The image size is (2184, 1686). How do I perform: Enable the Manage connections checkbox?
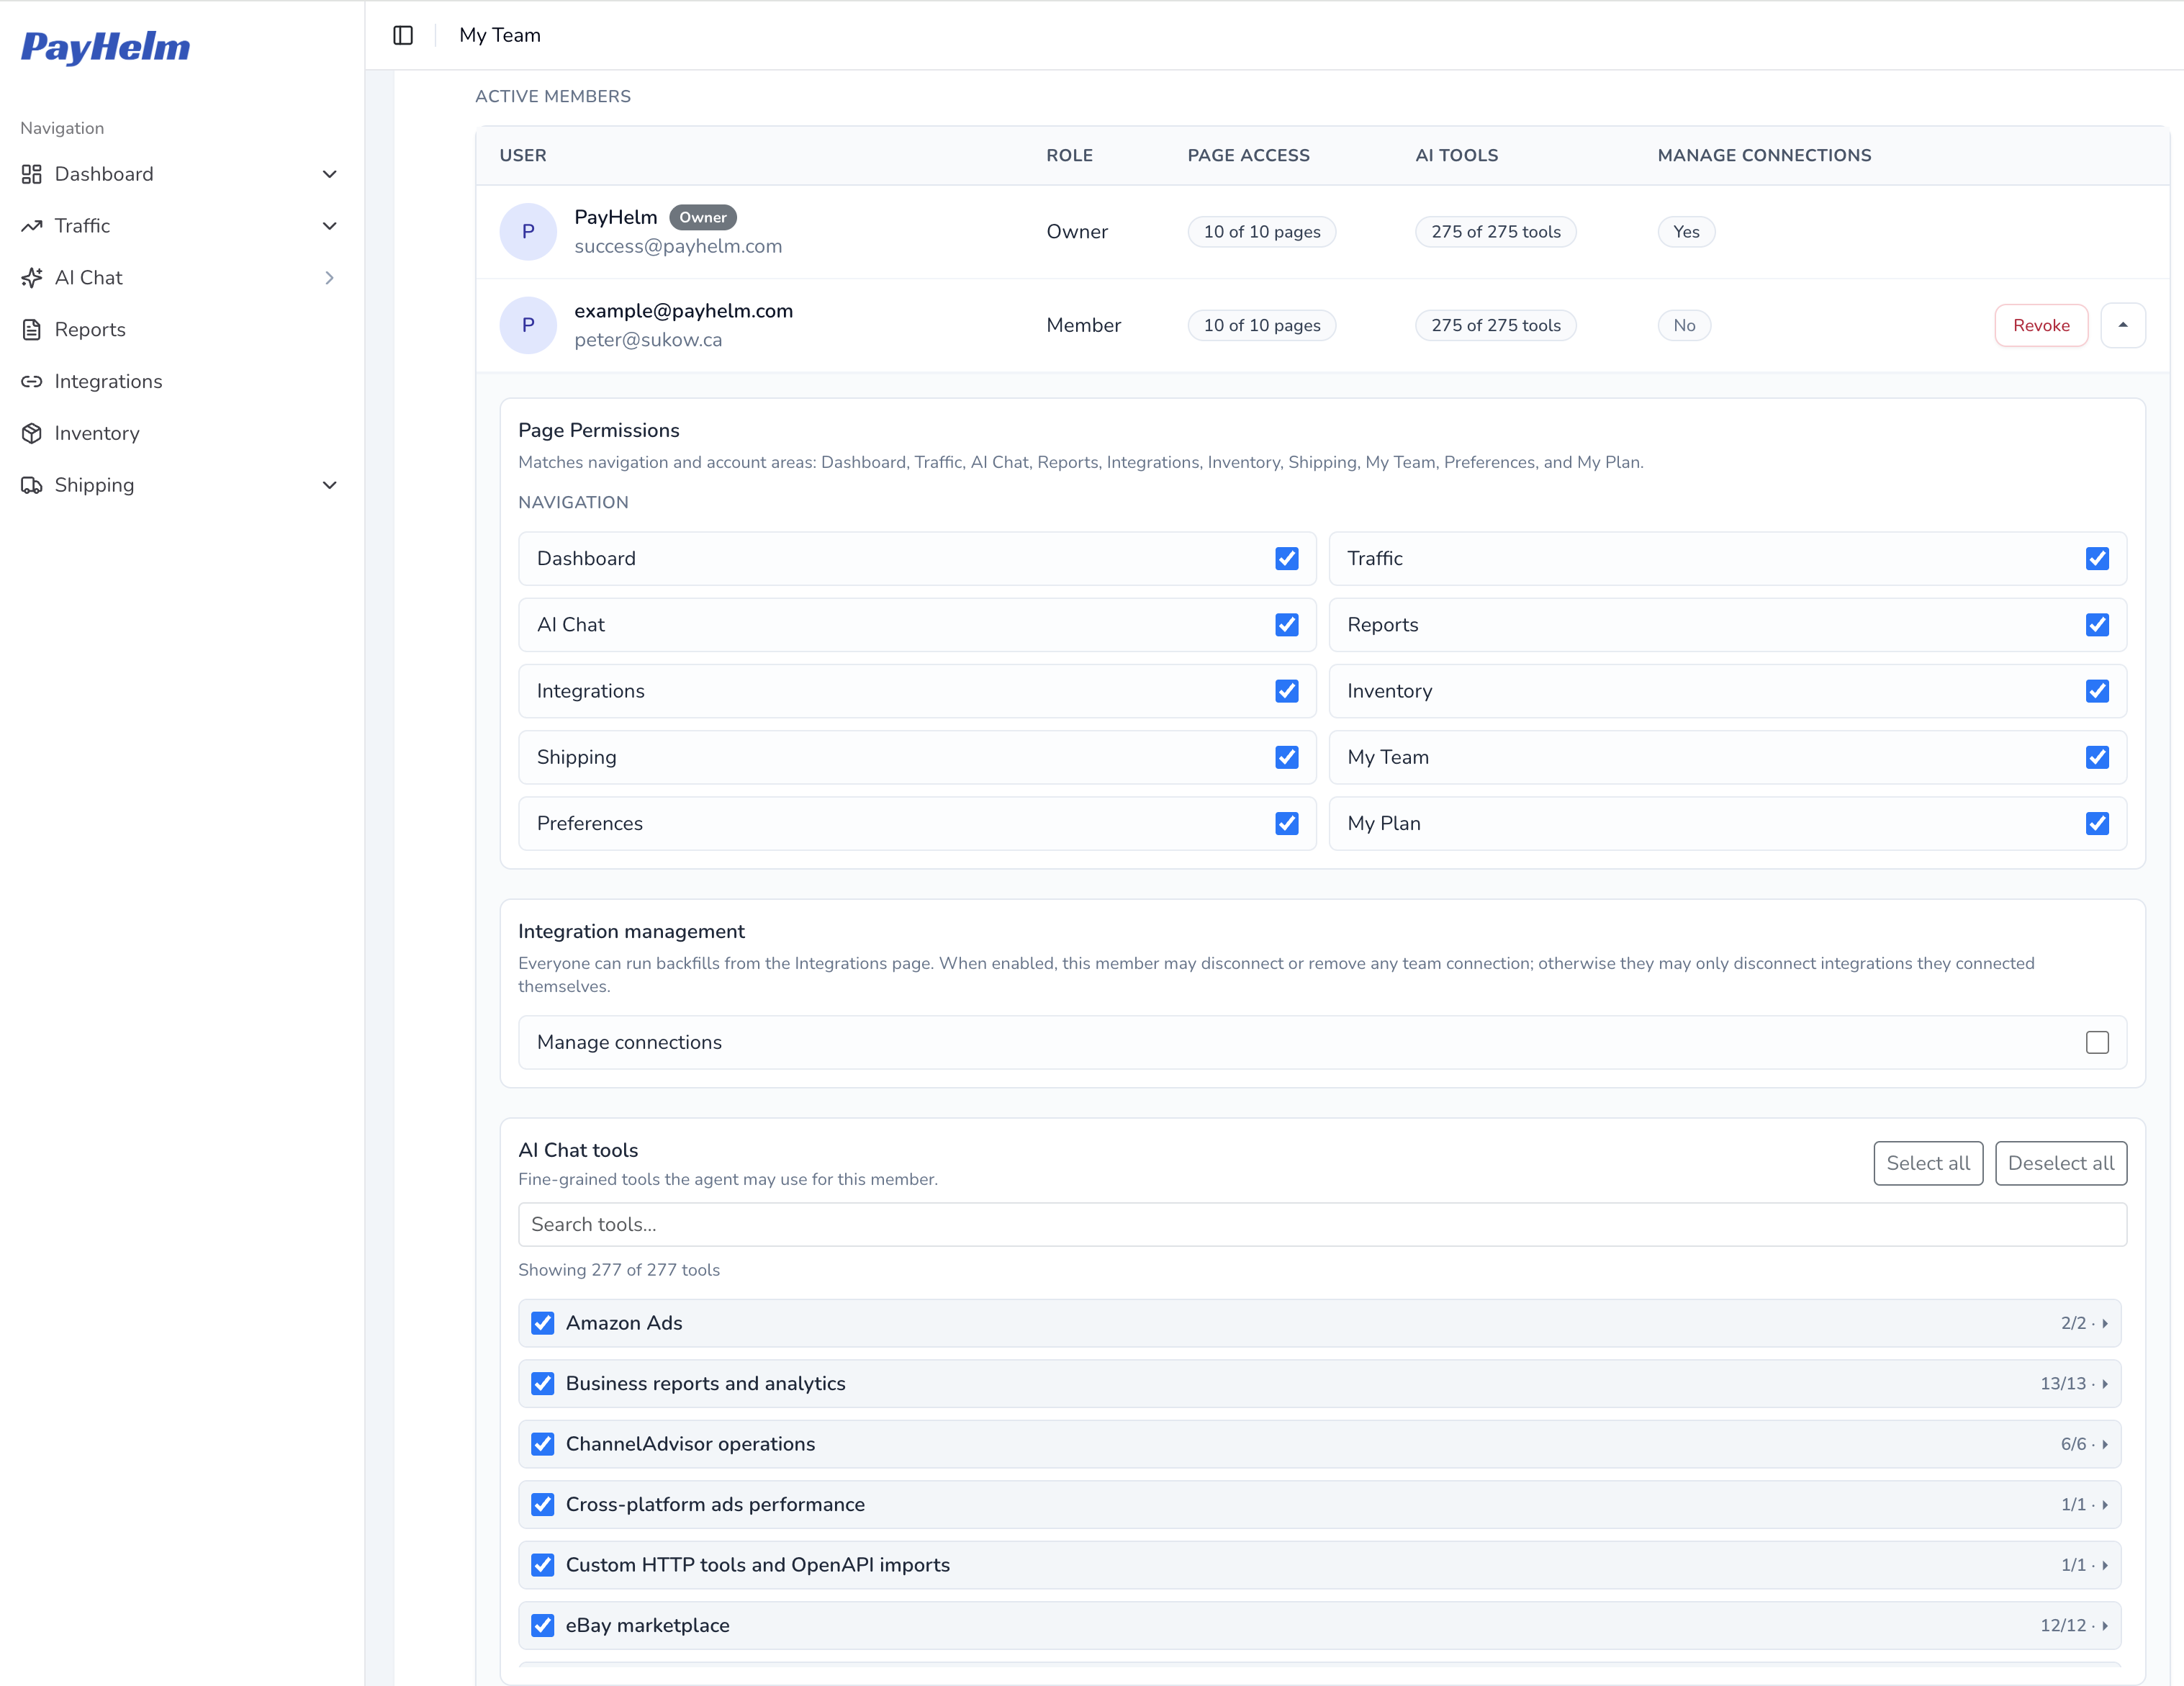(2097, 1042)
